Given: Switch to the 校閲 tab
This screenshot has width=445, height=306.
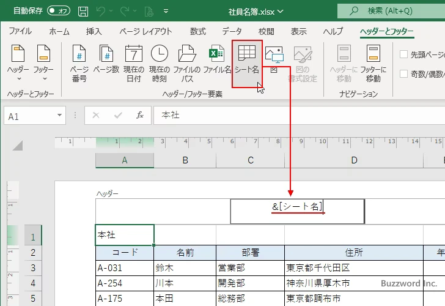Looking at the screenshot, I should 267,31.
